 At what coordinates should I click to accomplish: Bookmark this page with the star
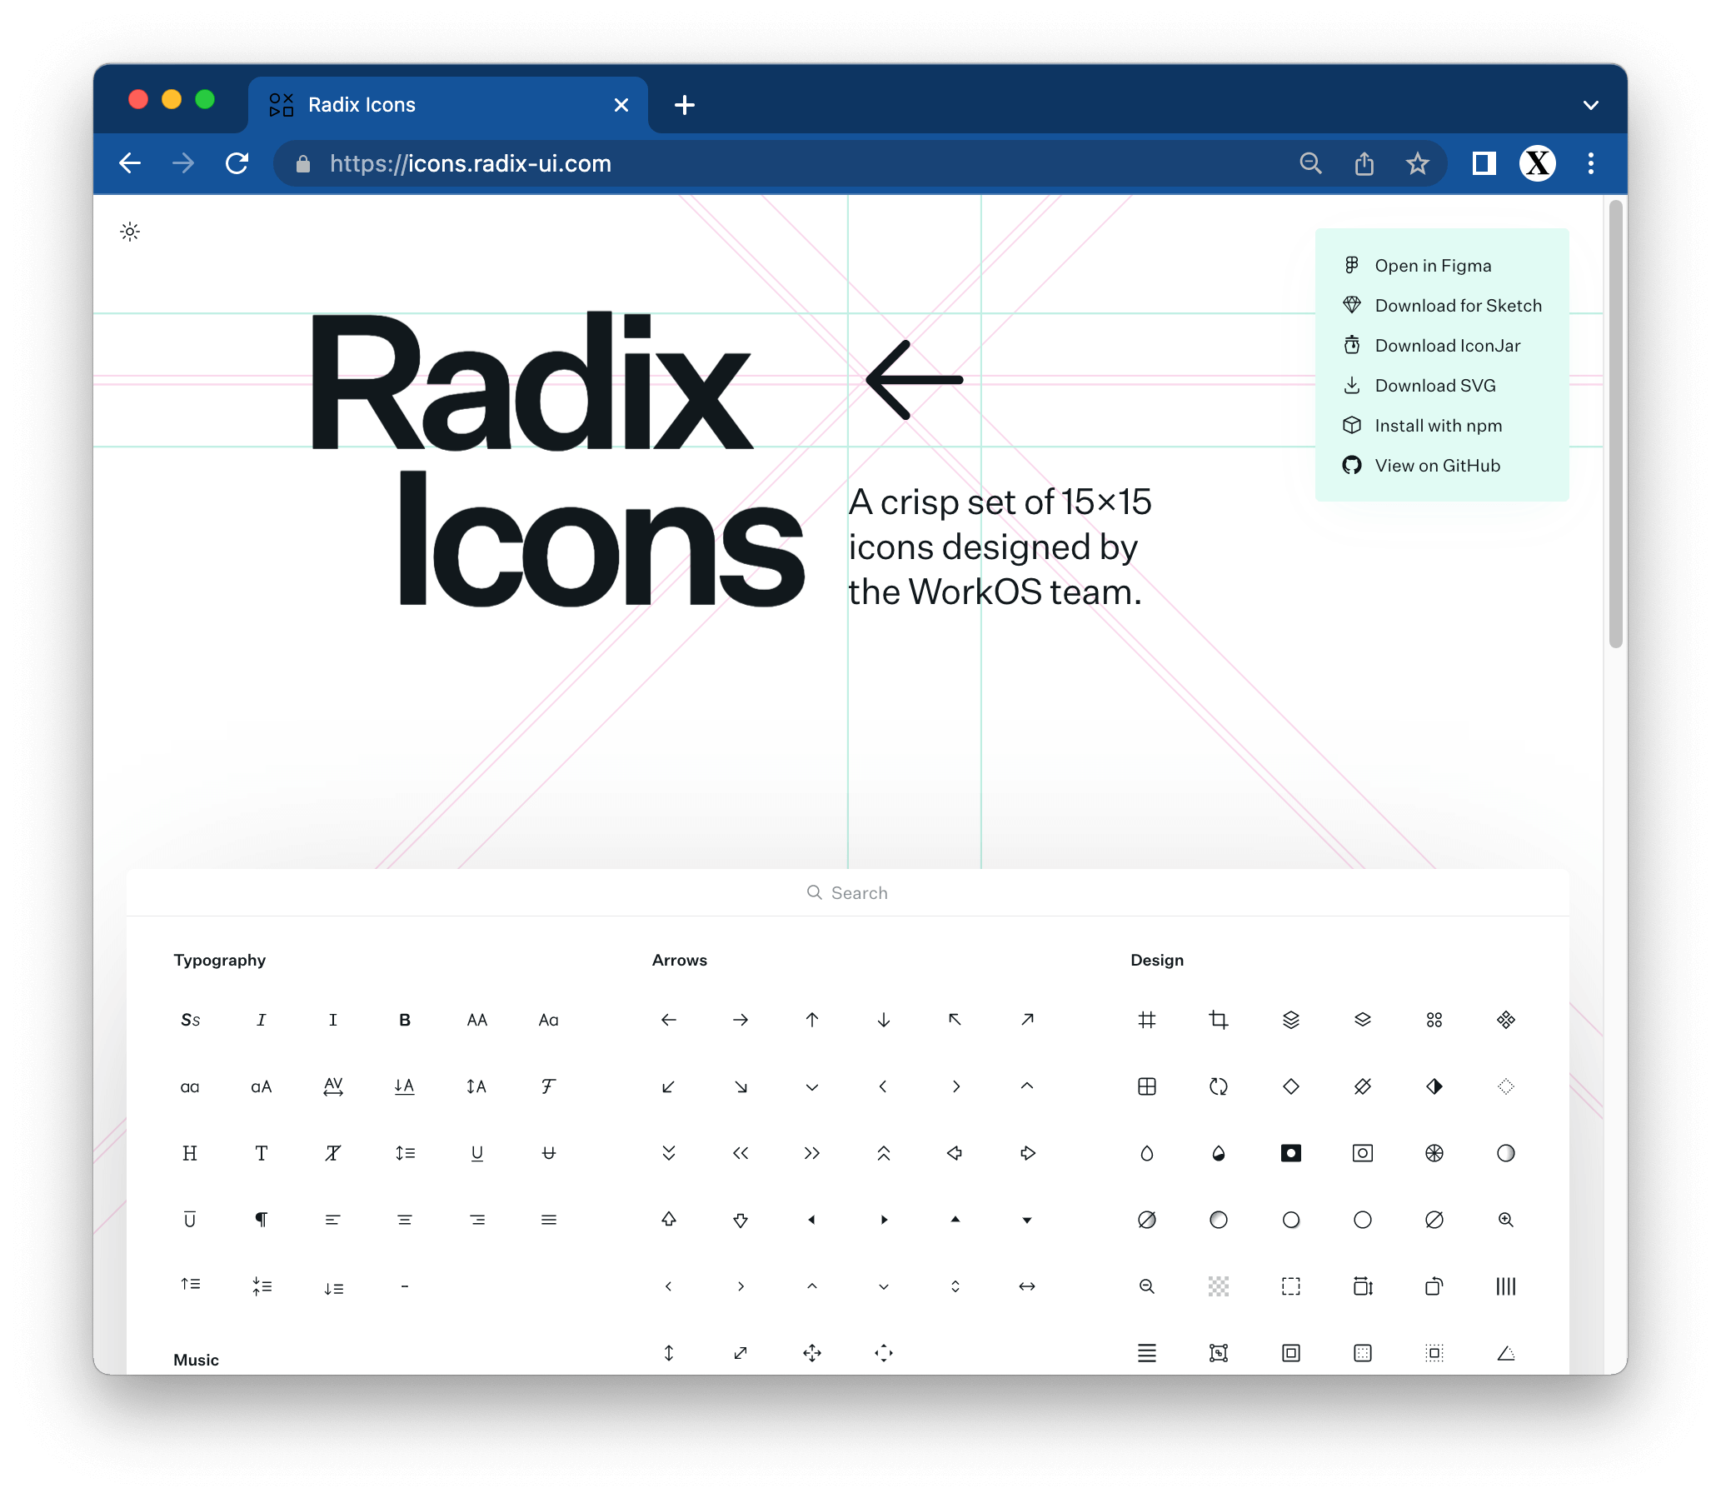[x=1419, y=164]
